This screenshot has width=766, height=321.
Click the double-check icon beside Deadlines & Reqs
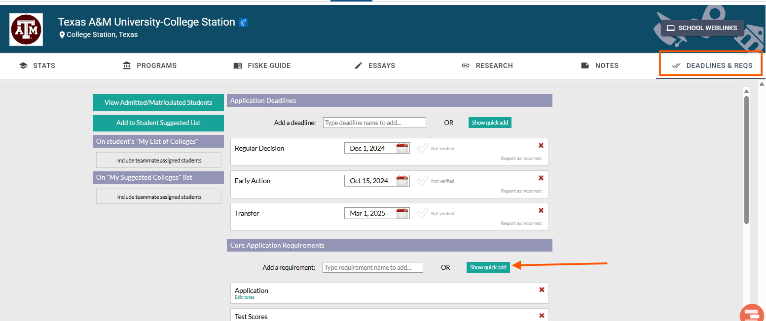click(676, 65)
